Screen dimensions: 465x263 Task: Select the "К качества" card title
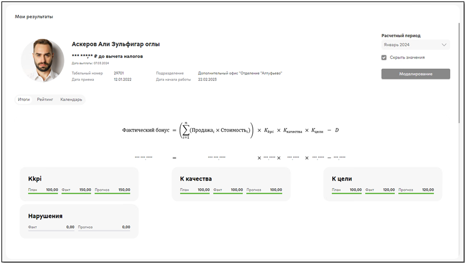[196, 179]
